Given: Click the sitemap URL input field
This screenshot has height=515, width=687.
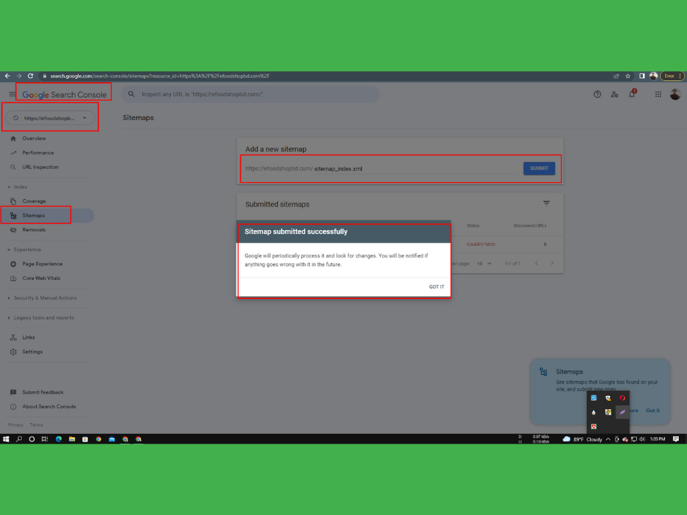Looking at the screenshot, I should (416, 169).
